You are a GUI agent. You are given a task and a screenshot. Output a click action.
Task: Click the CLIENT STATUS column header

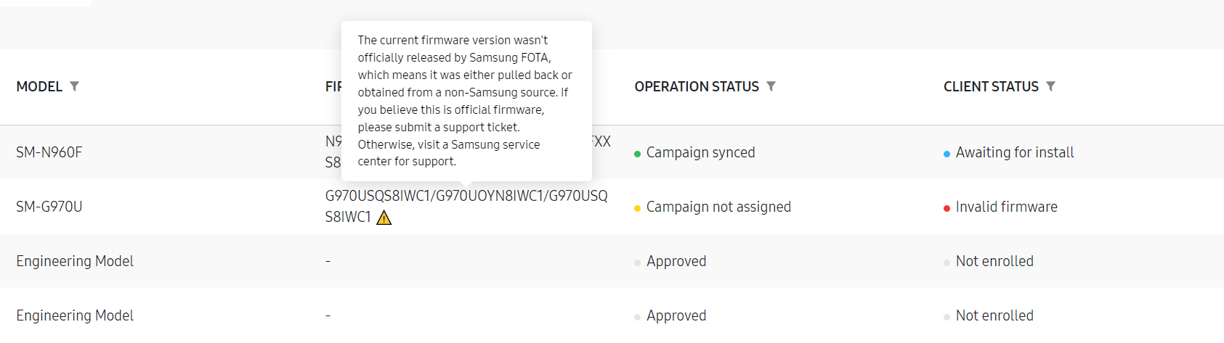coord(991,86)
